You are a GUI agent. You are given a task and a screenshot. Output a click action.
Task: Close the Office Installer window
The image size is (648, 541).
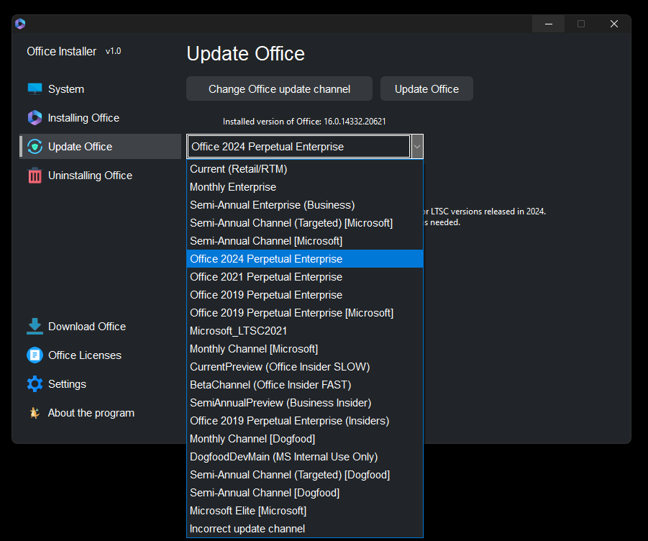pyautogui.click(x=614, y=24)
